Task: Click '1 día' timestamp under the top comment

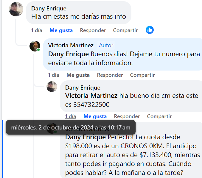Action: pyautogui.click(x=37, y=30)
